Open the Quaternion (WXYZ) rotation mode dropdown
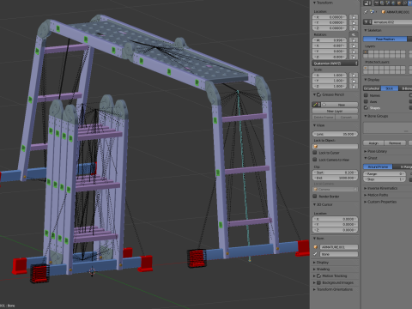 click(x=335, y=64)
